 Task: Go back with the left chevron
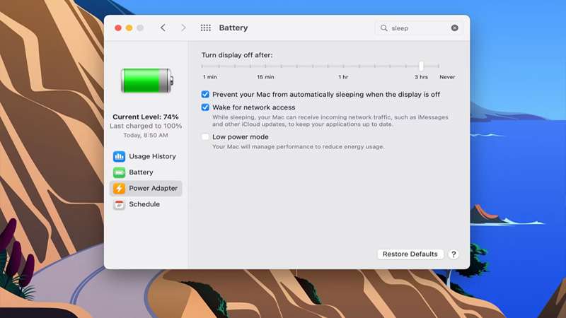pyautogui.click(x=163, y=28)
